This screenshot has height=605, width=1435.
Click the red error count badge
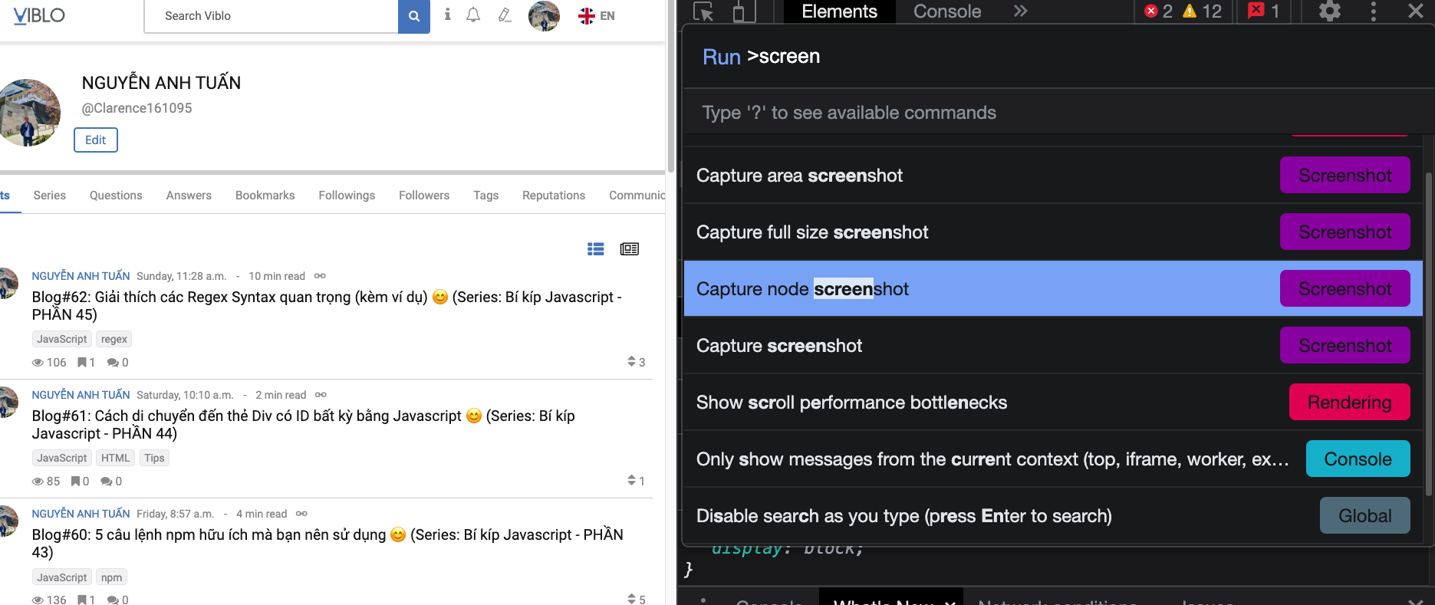point(1159,12)
